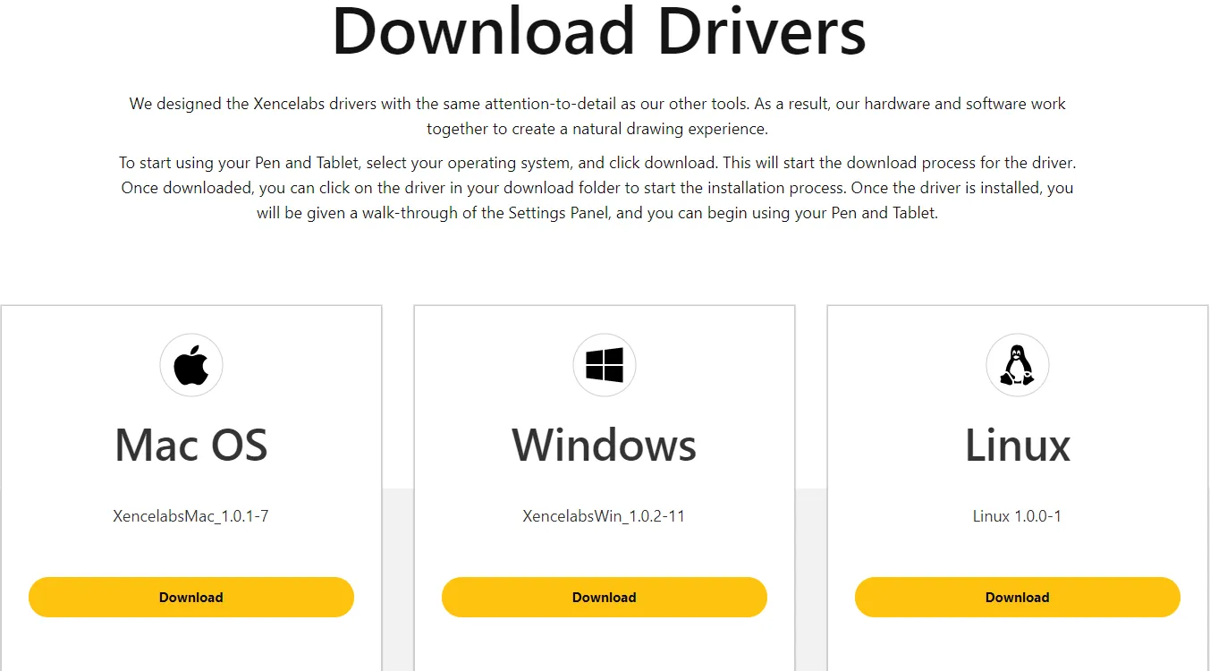Click the Linux 1.0.0-1 version label
Image resolution: width=1210 pixels, height=671 pixels.
[1017, 516]
